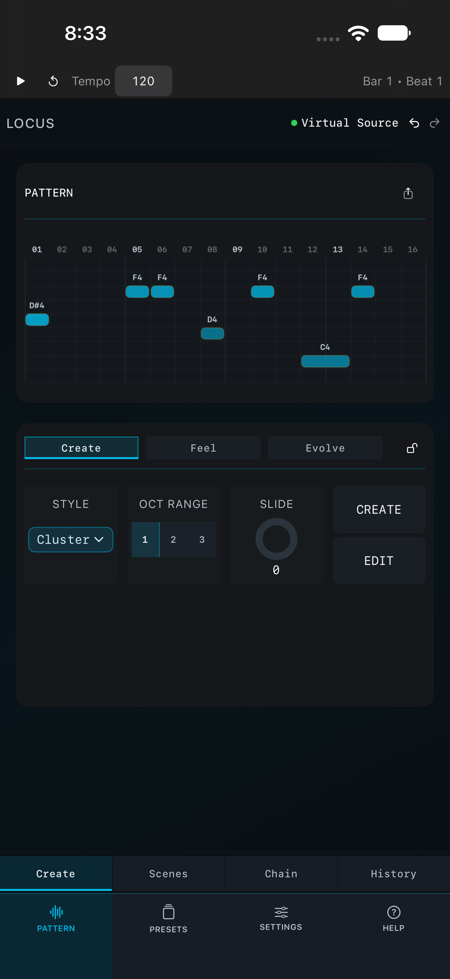Image resolution: width=450 pixels, height=979 pixels.
Task: Click the Slide knob
Action: (276, 539)
